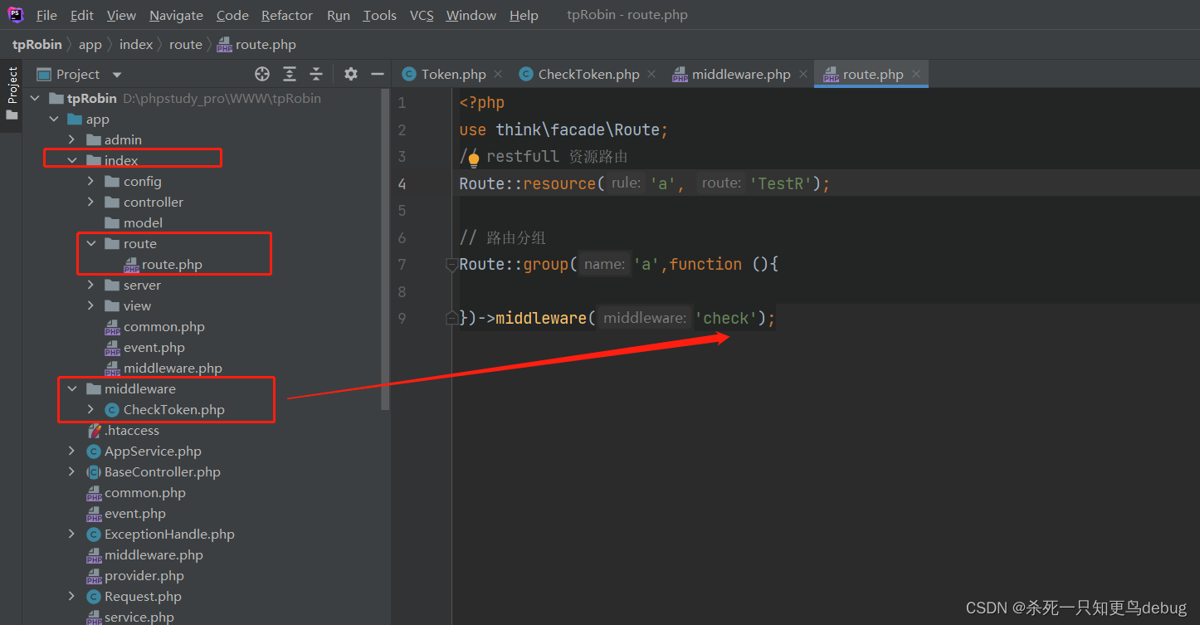Viewport: 1200px width, 625px height.
Task: Hide Project tool window with minus icon
Action: [x=377, y=74]
